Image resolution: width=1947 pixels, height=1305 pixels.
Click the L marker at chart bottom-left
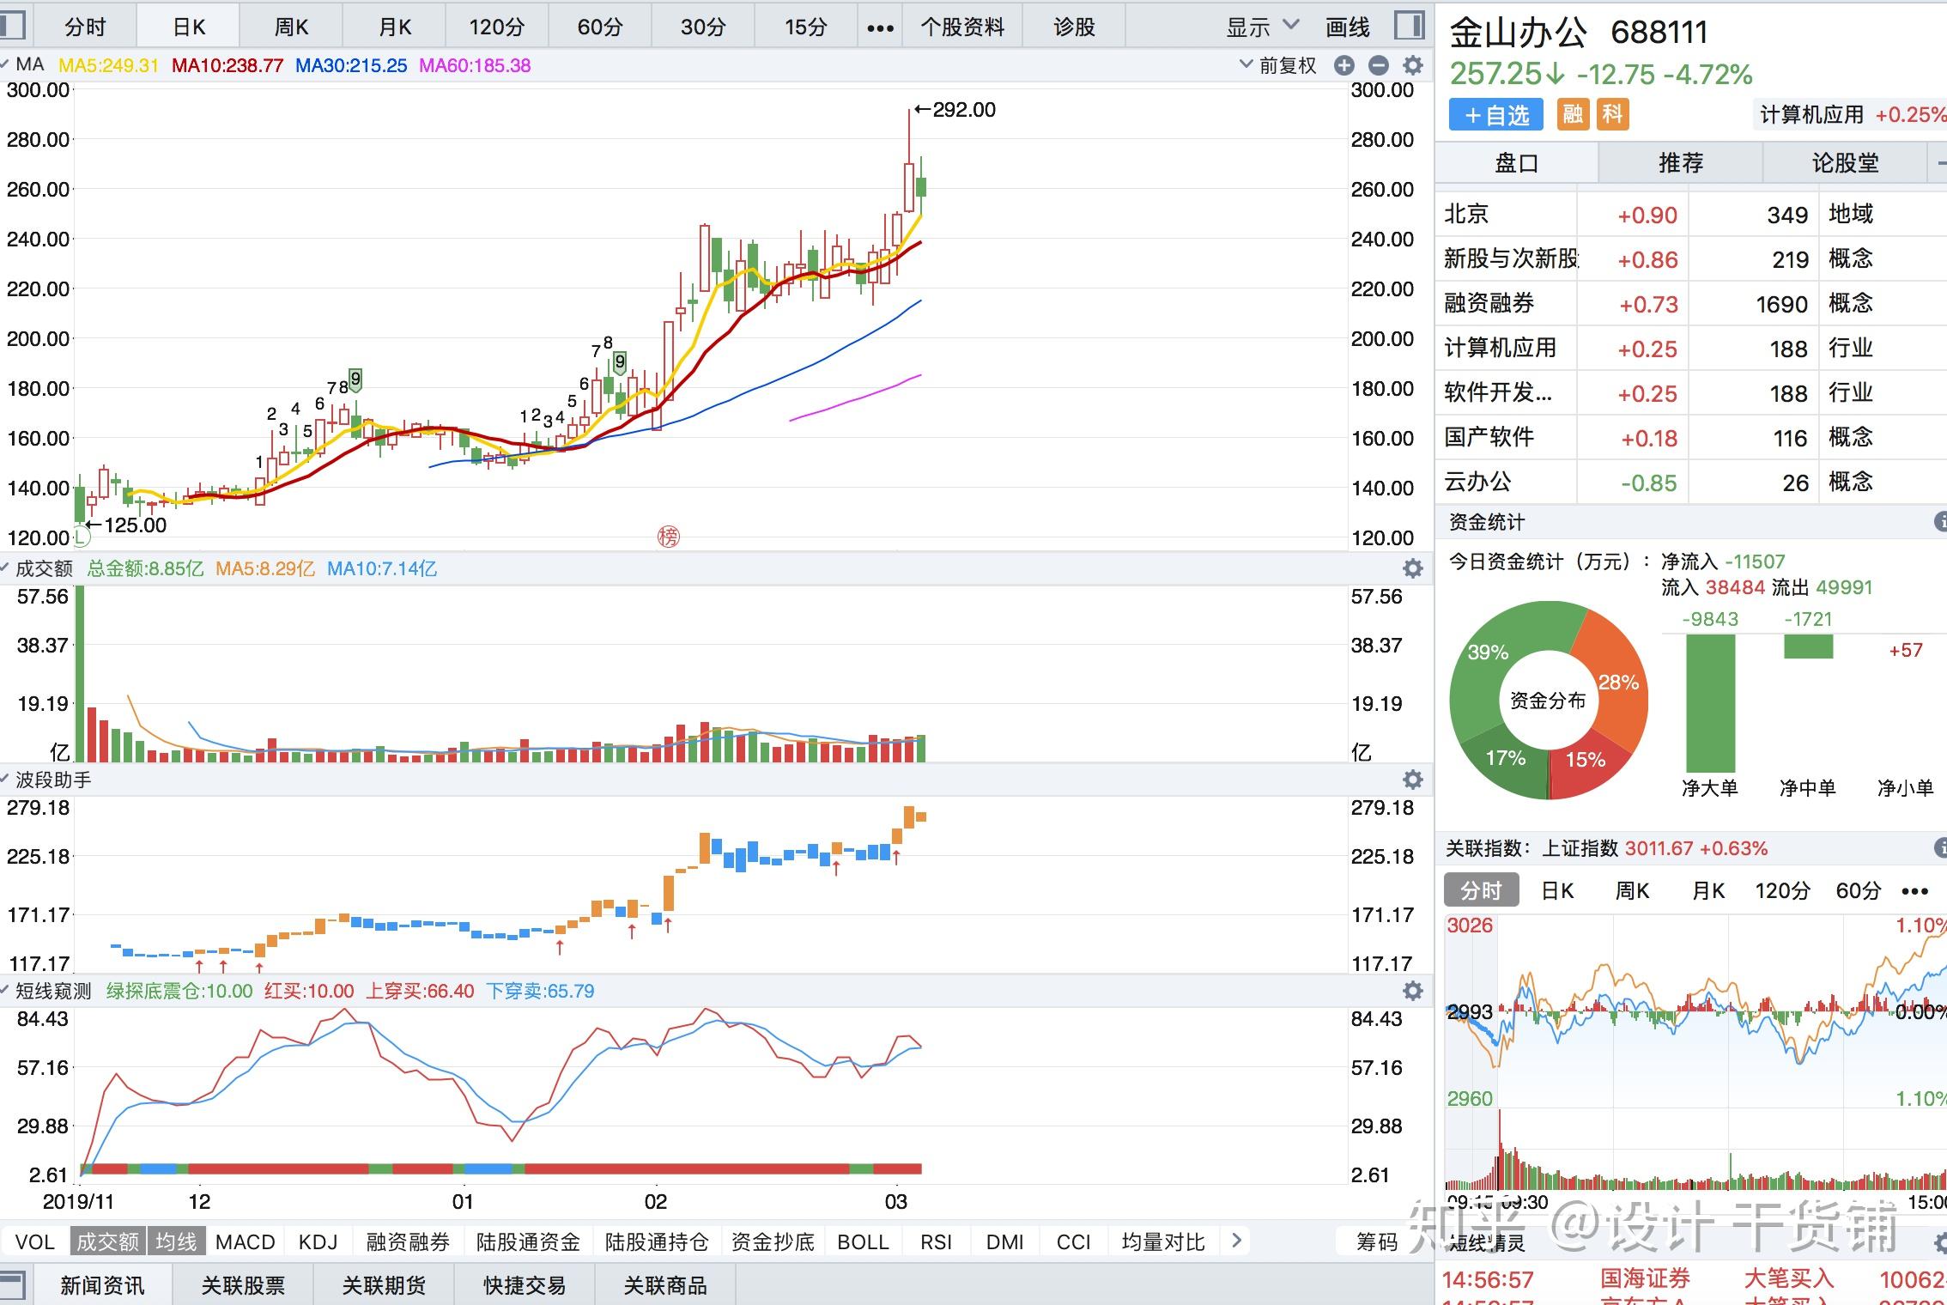tap(80, 537)
